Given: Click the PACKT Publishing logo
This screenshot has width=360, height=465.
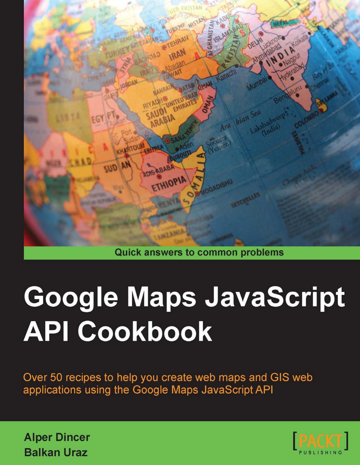Looking at the screenshot, I should click(320, 442).
